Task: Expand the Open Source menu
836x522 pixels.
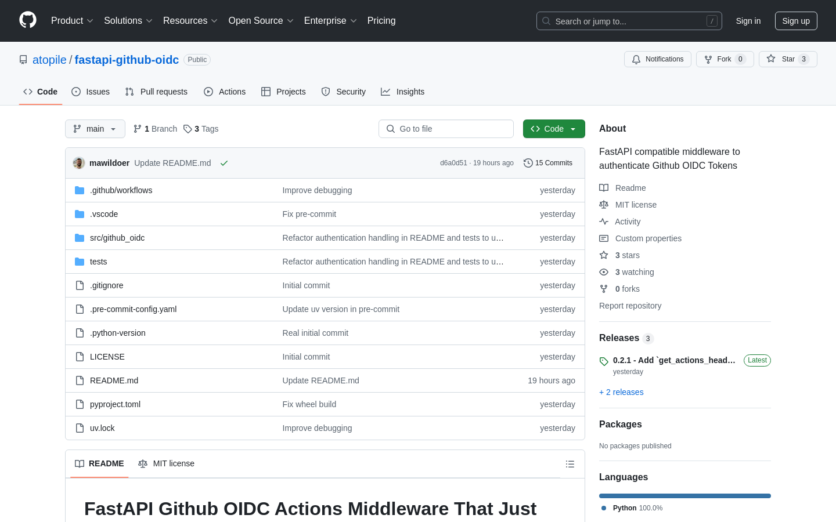Action: (261, 21)
